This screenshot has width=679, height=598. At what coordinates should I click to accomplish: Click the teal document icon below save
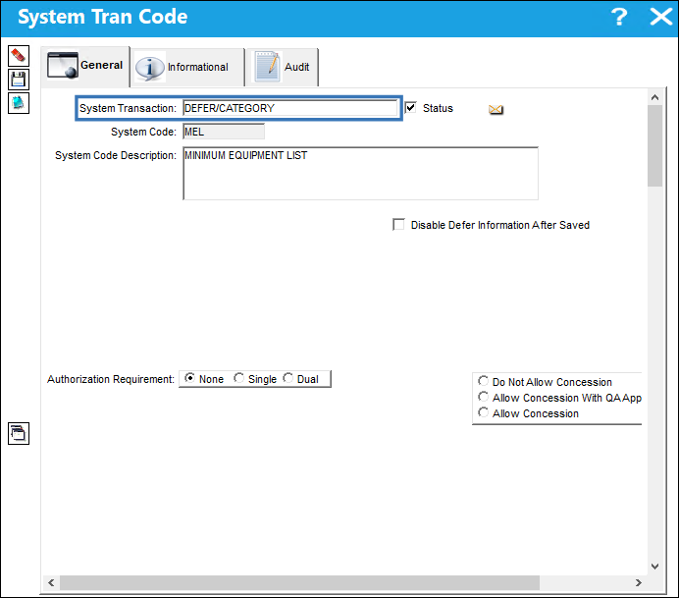coord(19,103)
